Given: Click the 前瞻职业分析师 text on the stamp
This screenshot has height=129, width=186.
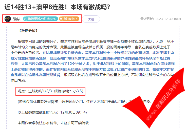Looking at the screenshot, I should pyautogui.click(x=168, y=94).
